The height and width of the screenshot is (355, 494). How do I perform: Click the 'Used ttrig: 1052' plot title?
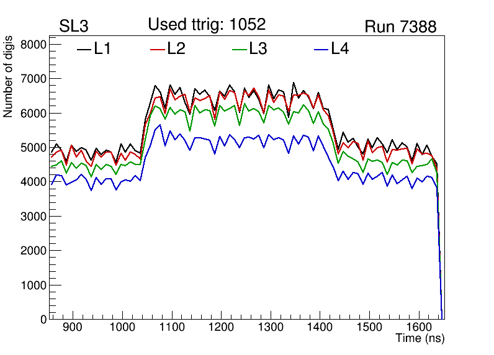tap(207, 25)
